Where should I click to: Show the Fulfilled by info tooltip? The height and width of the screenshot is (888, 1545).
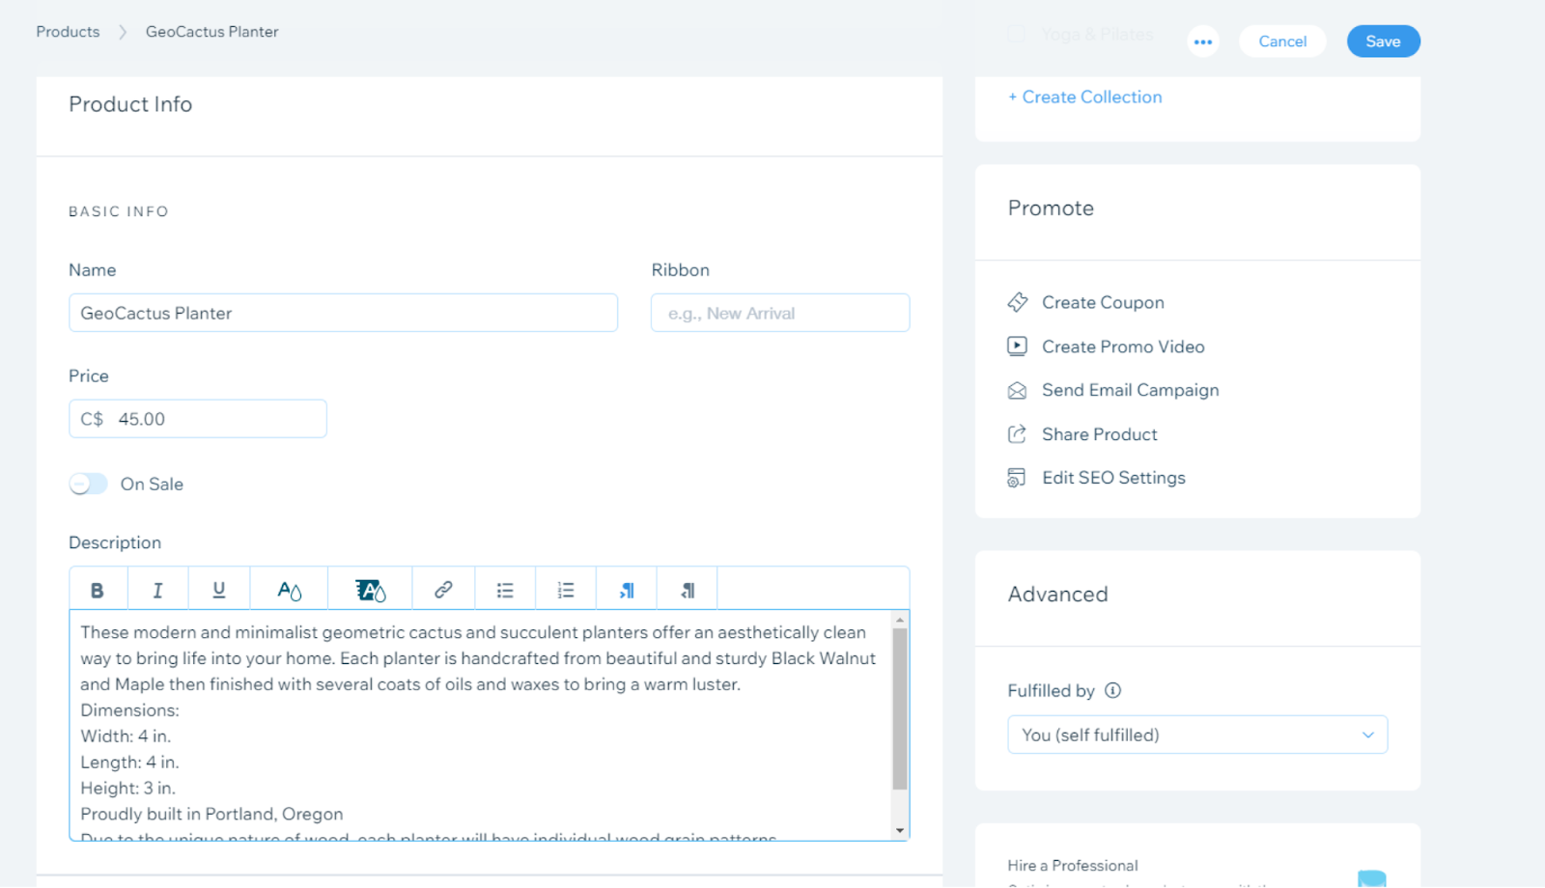(1112, 690)
